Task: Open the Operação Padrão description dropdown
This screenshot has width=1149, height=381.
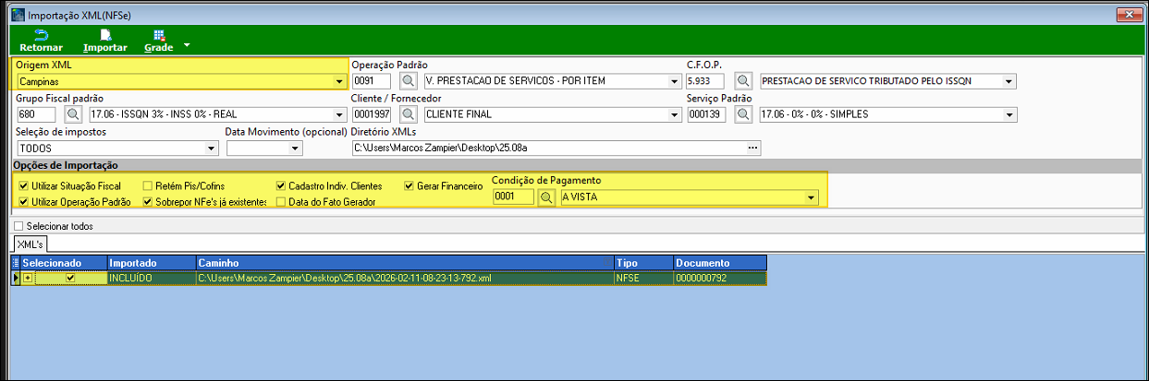Action: 674,81
